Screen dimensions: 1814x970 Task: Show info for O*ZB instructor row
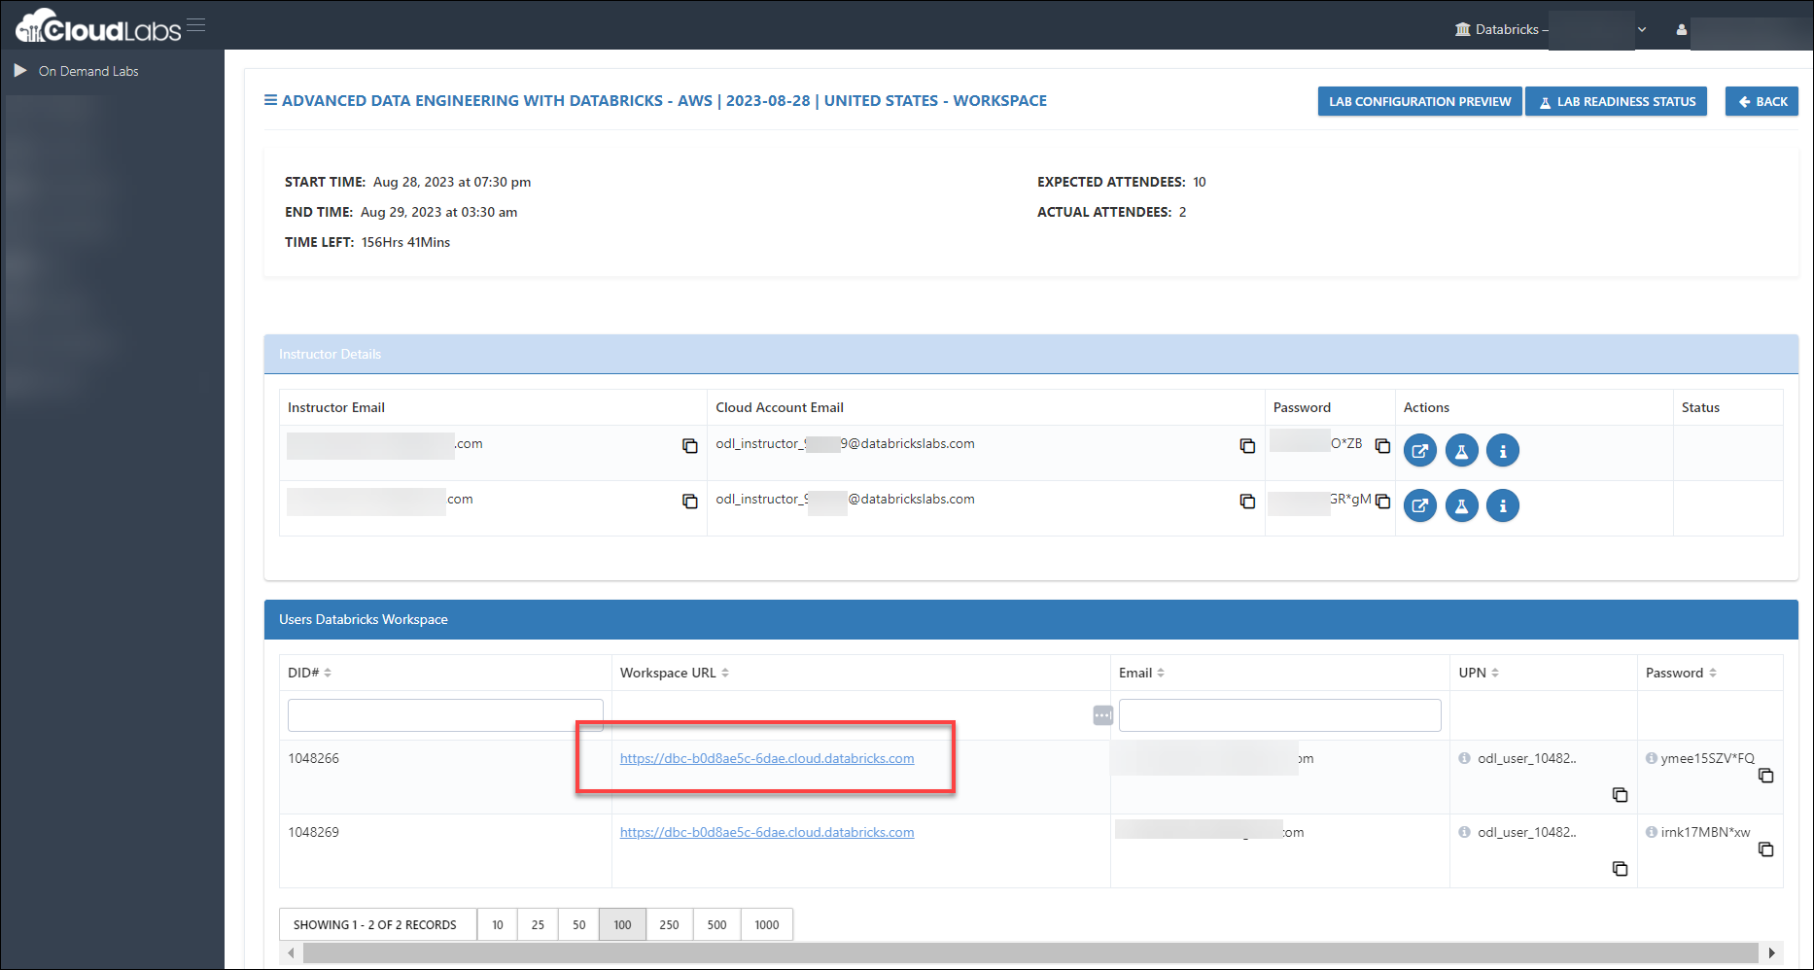pyautogui.click(x=1503, y=450)
